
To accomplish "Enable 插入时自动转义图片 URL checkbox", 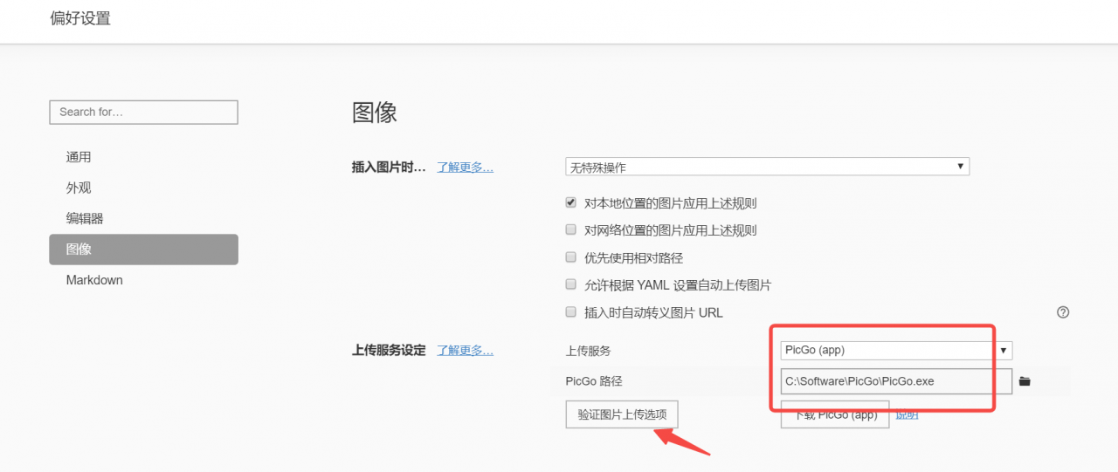I will tap(570, 311).
